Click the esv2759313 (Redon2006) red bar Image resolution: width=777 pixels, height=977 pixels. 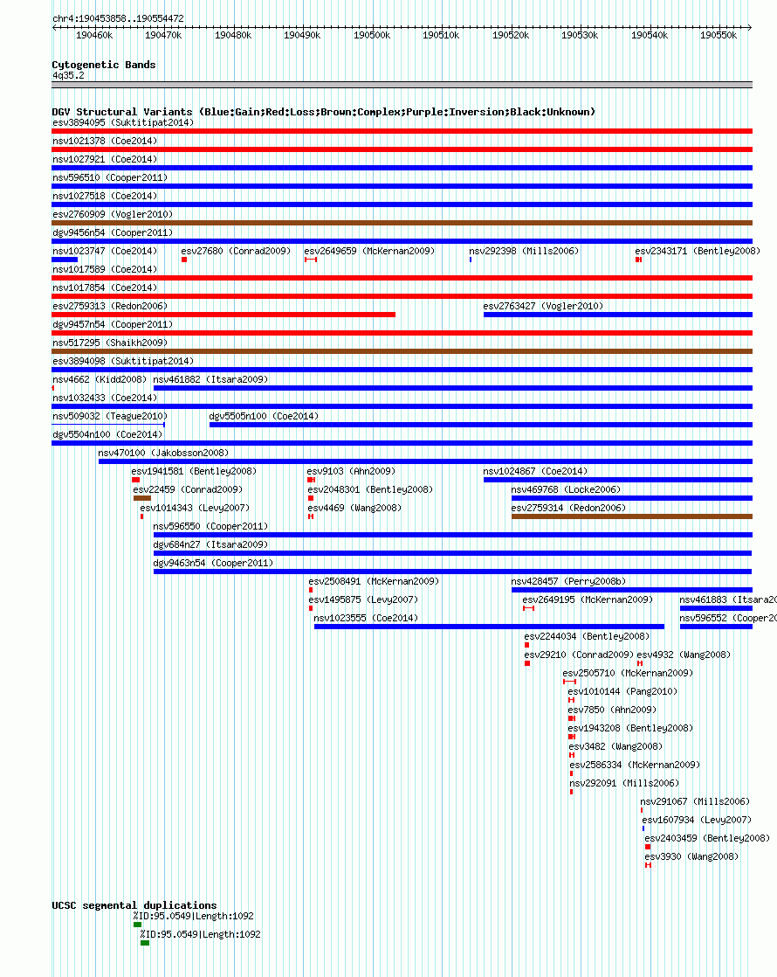tap(223, 315)
